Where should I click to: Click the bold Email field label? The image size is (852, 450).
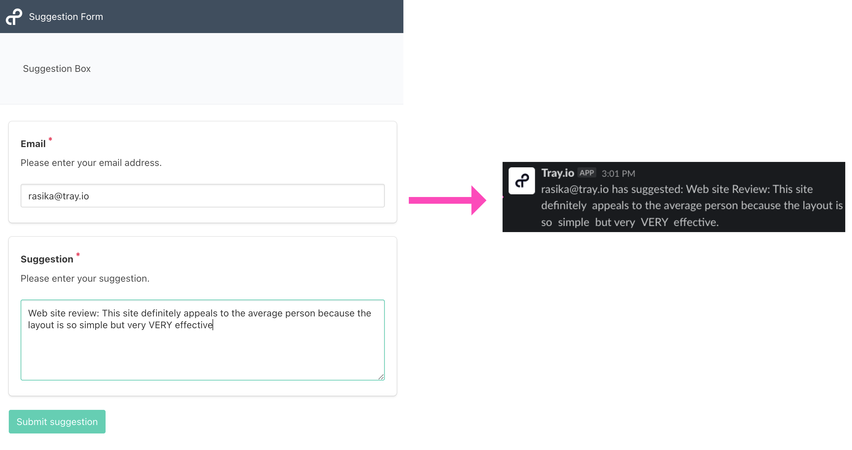[x=33, y=144]
